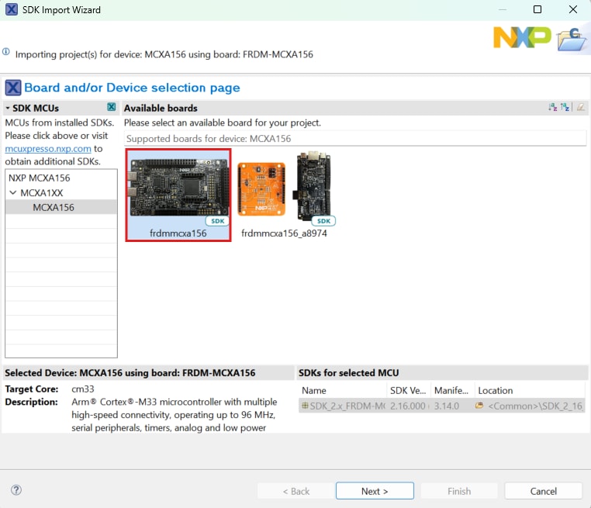Click the supported boards filter field
591x508 pixels.
[x=355, y=139]
